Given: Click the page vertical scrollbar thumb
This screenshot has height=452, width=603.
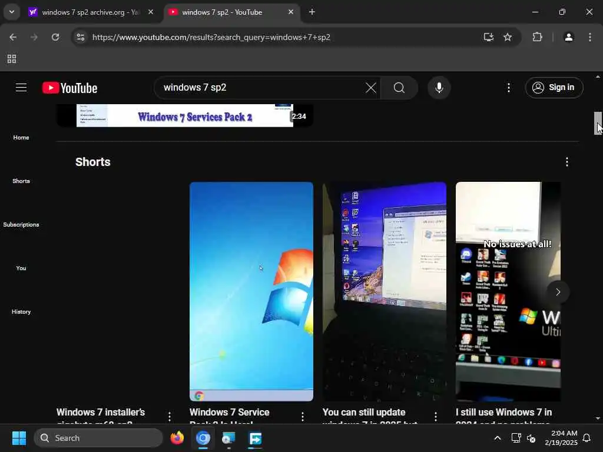Looking at the screenshot, I should (598, 123).
